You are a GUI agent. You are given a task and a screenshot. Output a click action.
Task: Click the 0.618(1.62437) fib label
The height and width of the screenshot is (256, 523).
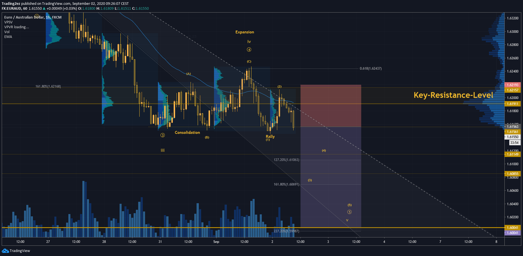tap(371, 68)
